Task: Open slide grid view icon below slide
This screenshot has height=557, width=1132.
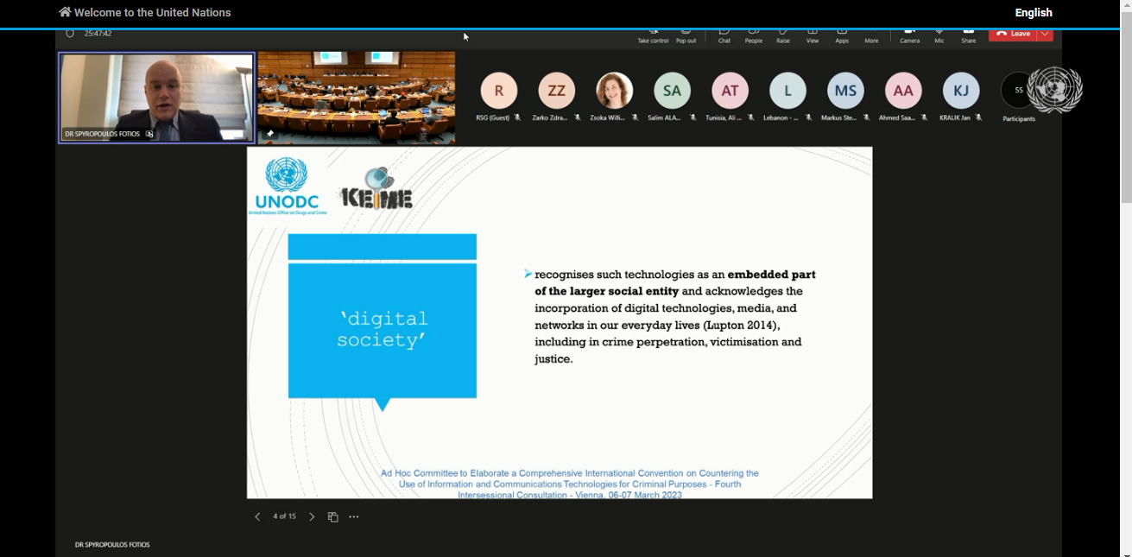Action: click(333, 517)
